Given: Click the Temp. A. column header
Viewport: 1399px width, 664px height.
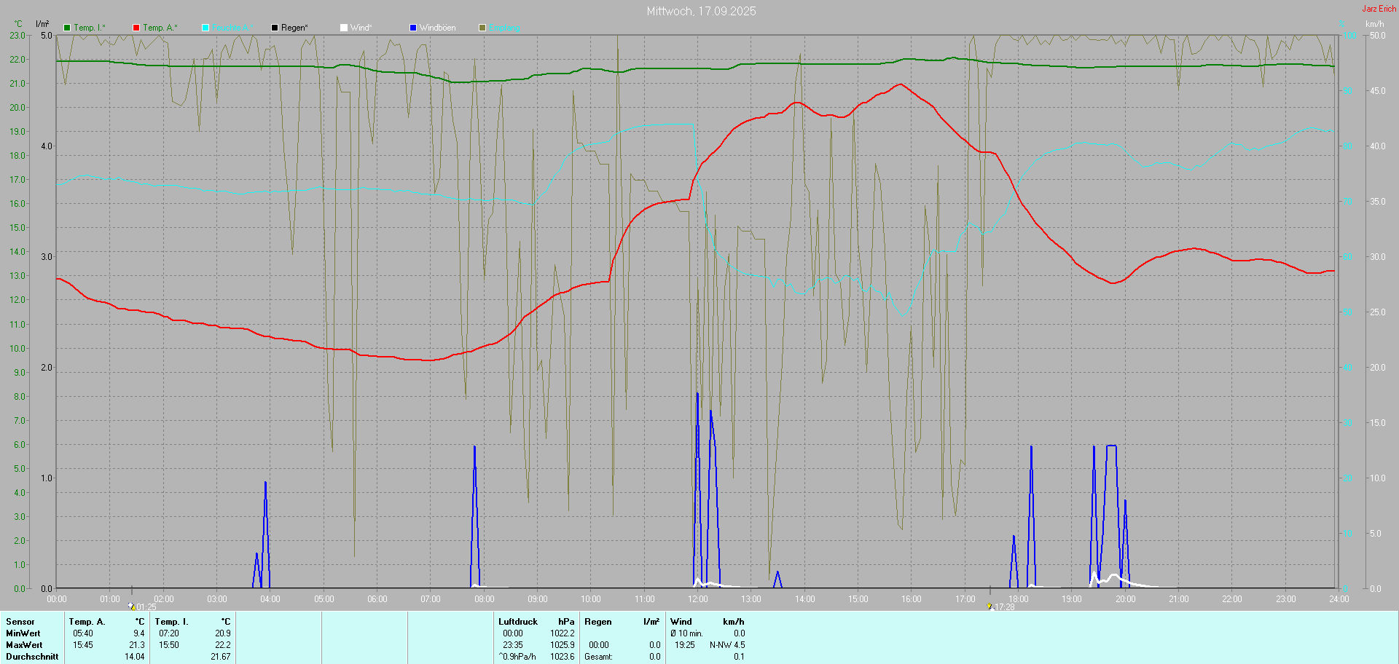Looking at the screenshot, I should click(87, 622).
